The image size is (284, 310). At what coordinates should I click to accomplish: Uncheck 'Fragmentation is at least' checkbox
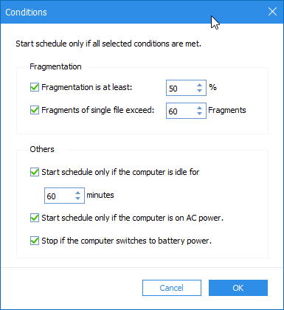click(x=35, y=87)
